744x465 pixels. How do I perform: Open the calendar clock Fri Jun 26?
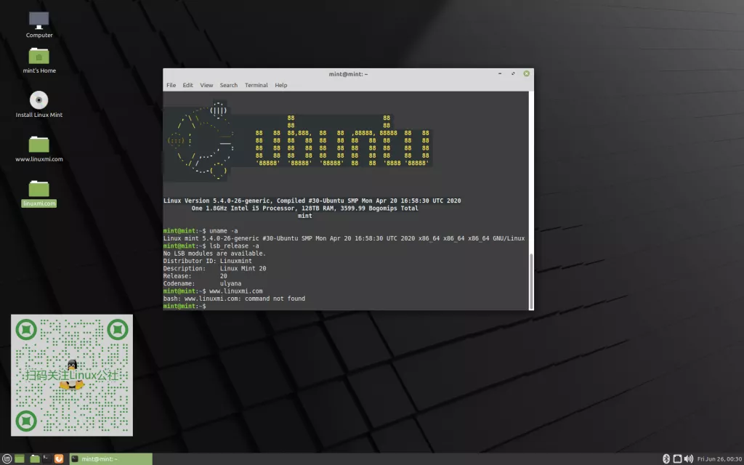(x=719, y=459)
